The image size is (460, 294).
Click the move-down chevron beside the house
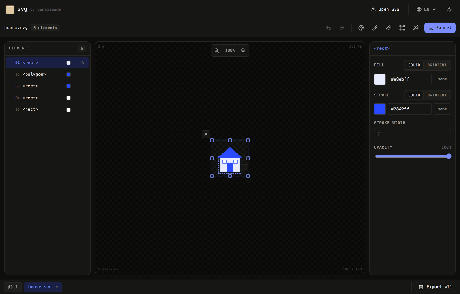[x=245, y=167]
